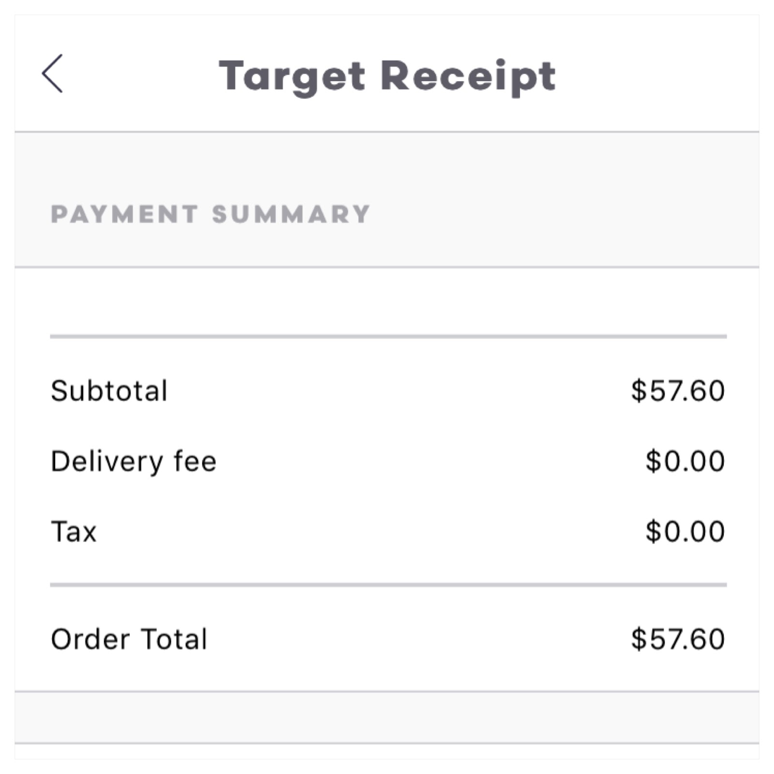Click the Tax label
Screen dimensions: 774x774
(x=74, y=532)
